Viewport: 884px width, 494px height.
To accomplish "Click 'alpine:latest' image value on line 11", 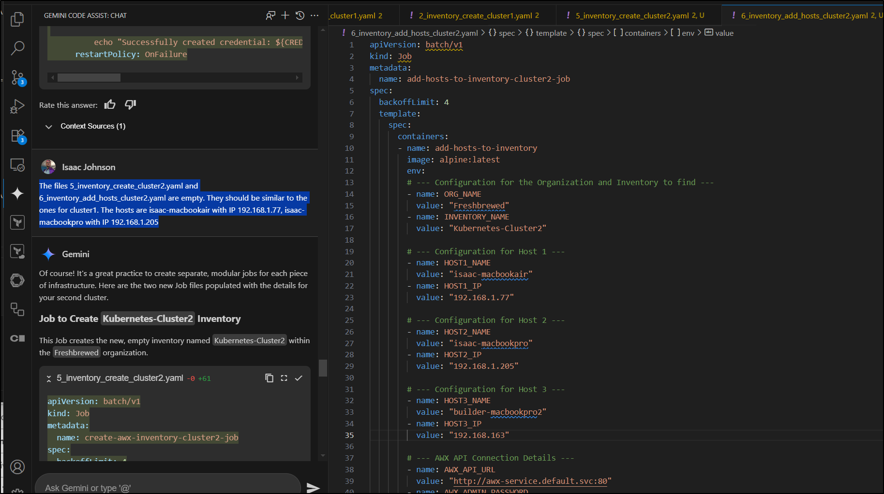I will tap(469, 160).
